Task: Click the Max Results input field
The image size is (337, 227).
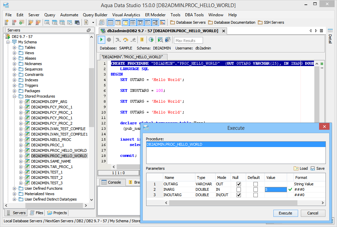Action: (188, 41)
